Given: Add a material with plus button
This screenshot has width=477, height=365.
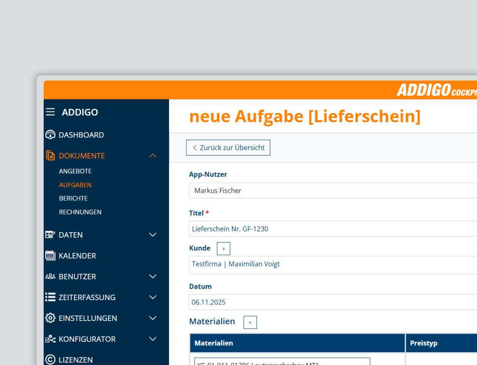Looking at the screenshot, I should coord(250,322).
